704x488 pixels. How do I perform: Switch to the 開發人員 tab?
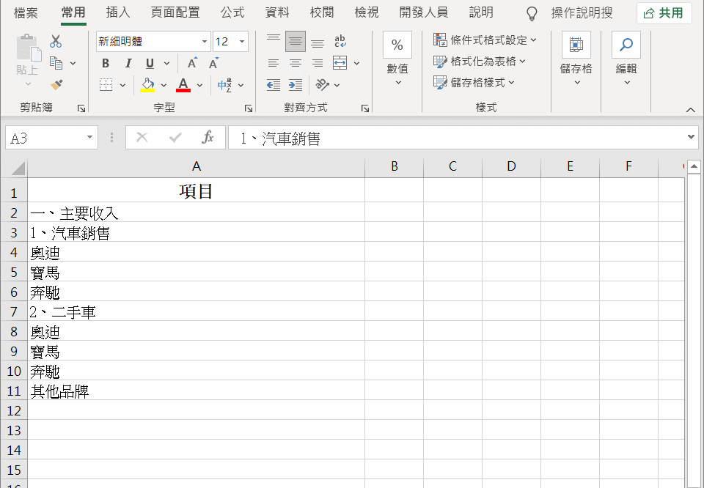point(424,12)
